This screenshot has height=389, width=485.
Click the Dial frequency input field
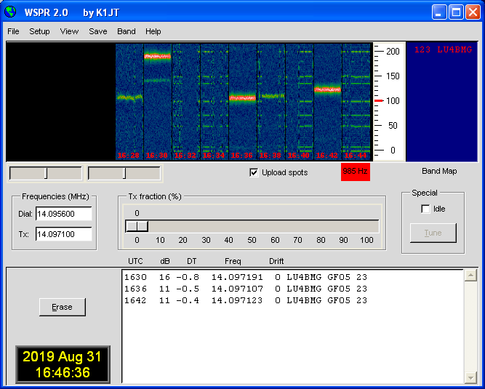pos(63,214)
